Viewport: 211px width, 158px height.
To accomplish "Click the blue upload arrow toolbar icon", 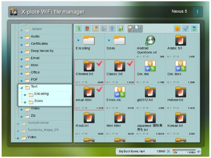I will tap(112, 28).
